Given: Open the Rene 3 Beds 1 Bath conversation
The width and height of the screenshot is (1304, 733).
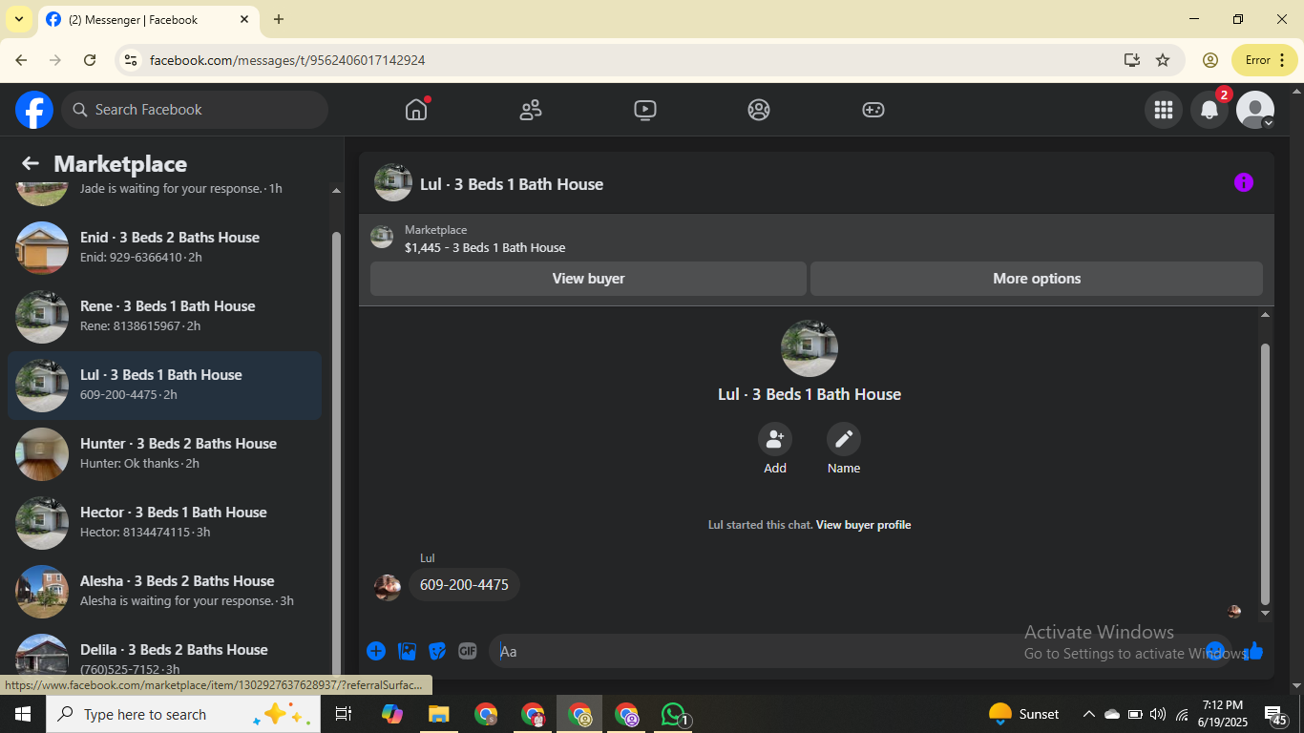Looking at the screenshot, I should [x=165, y=317].
